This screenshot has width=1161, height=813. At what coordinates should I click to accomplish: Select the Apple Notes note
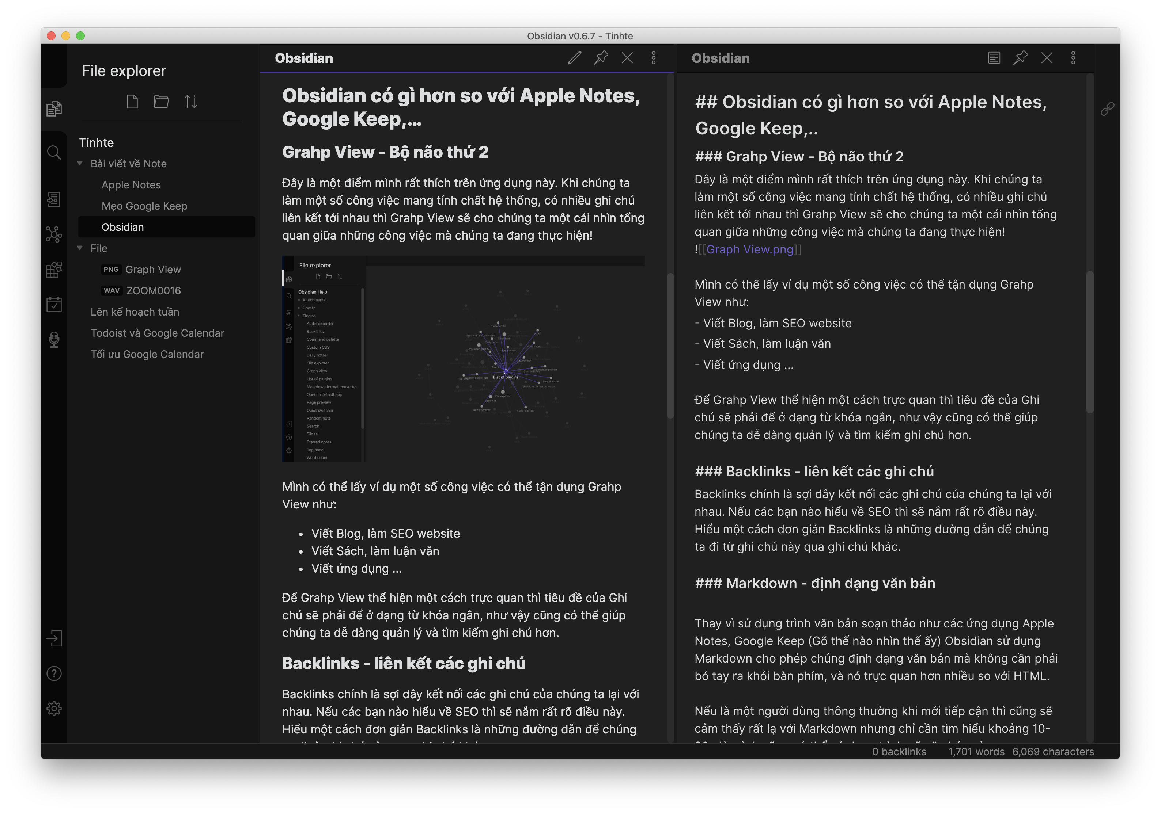pyautogui.click(x=131, y=184)
